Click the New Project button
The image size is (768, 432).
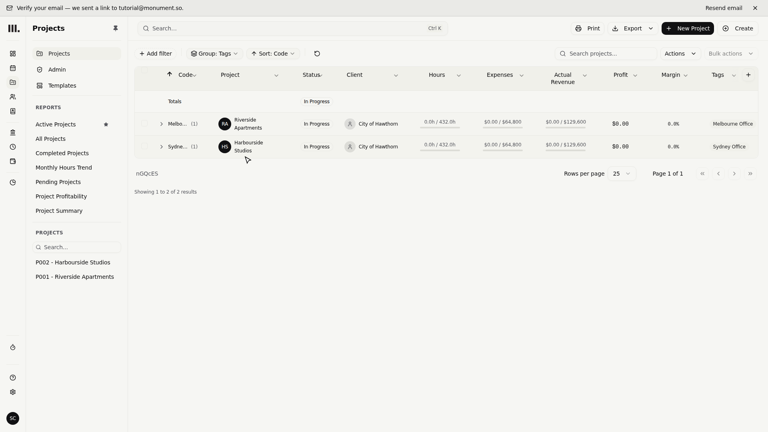(688, 28)
